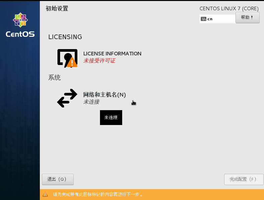Click the 完成配置(F) finish button
264x200 pixels.
pos(243,179)
